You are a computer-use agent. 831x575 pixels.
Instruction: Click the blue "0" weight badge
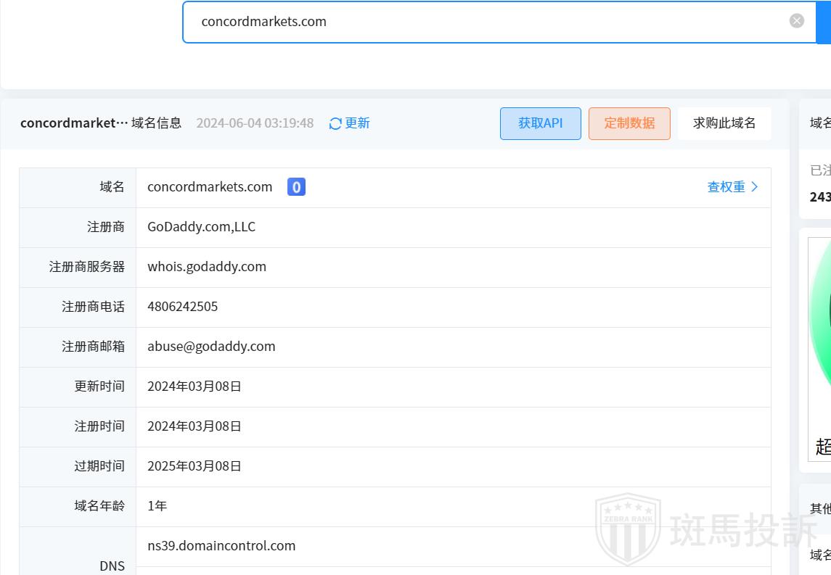point(296,187)
